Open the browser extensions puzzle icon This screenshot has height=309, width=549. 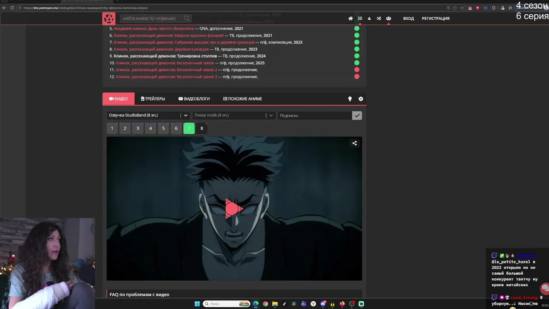(493, 8)
